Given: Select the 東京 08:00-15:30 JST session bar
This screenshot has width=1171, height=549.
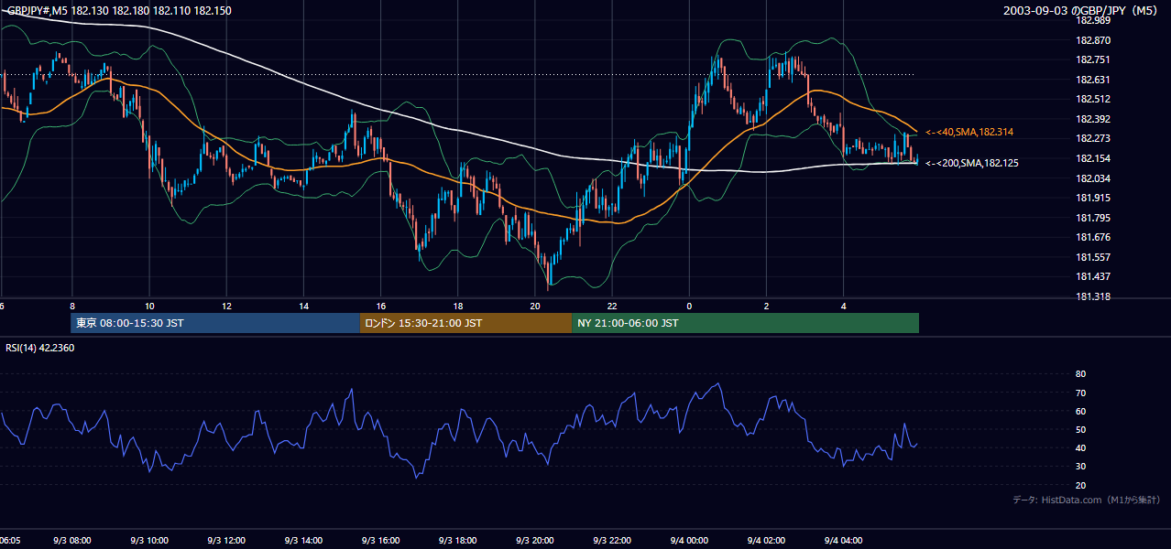Looking at the screenshot, I should point(215,323).
